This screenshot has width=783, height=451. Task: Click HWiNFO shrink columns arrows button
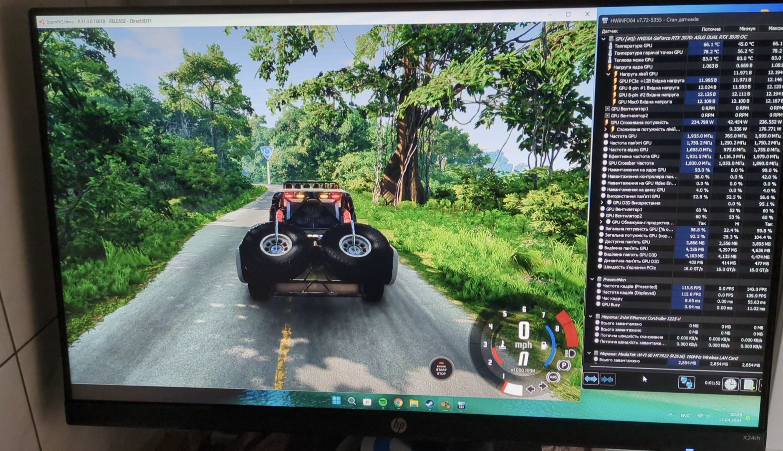[x=608, y=380]
